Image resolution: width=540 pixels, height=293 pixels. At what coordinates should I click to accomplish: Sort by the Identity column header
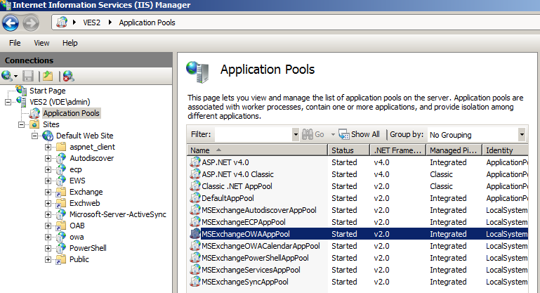[505, 150]
